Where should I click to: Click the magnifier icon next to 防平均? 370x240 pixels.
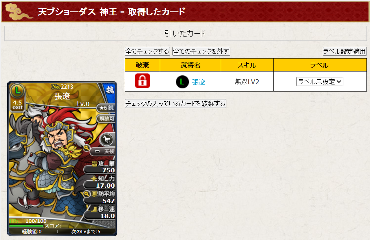tap(87, 194)
